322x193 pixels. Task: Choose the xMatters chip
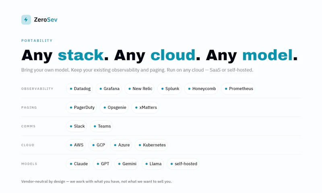point(145,108)
